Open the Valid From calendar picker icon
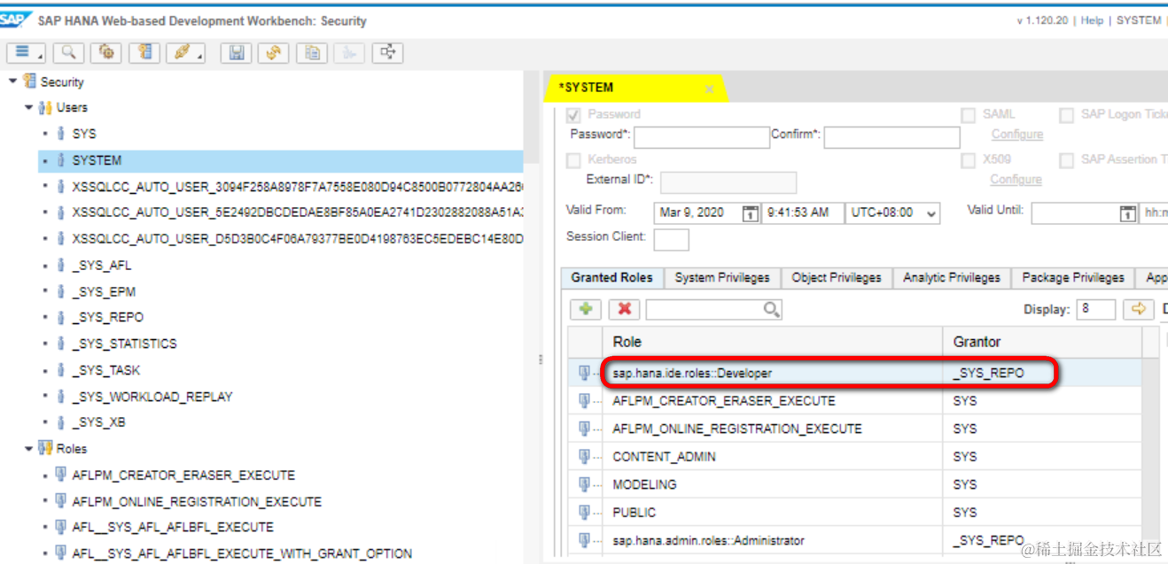Image resolution: width=1168 pixels, height=564 pixels. pyautogui.click(x=751, y=212)
